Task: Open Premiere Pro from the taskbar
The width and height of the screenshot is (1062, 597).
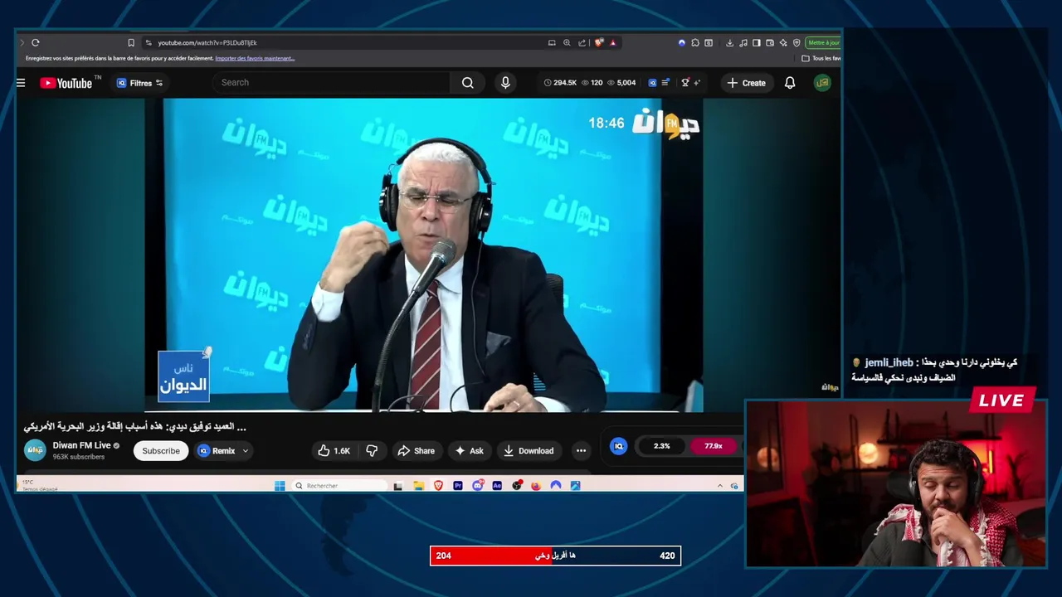Action: [x=457, y=486]
